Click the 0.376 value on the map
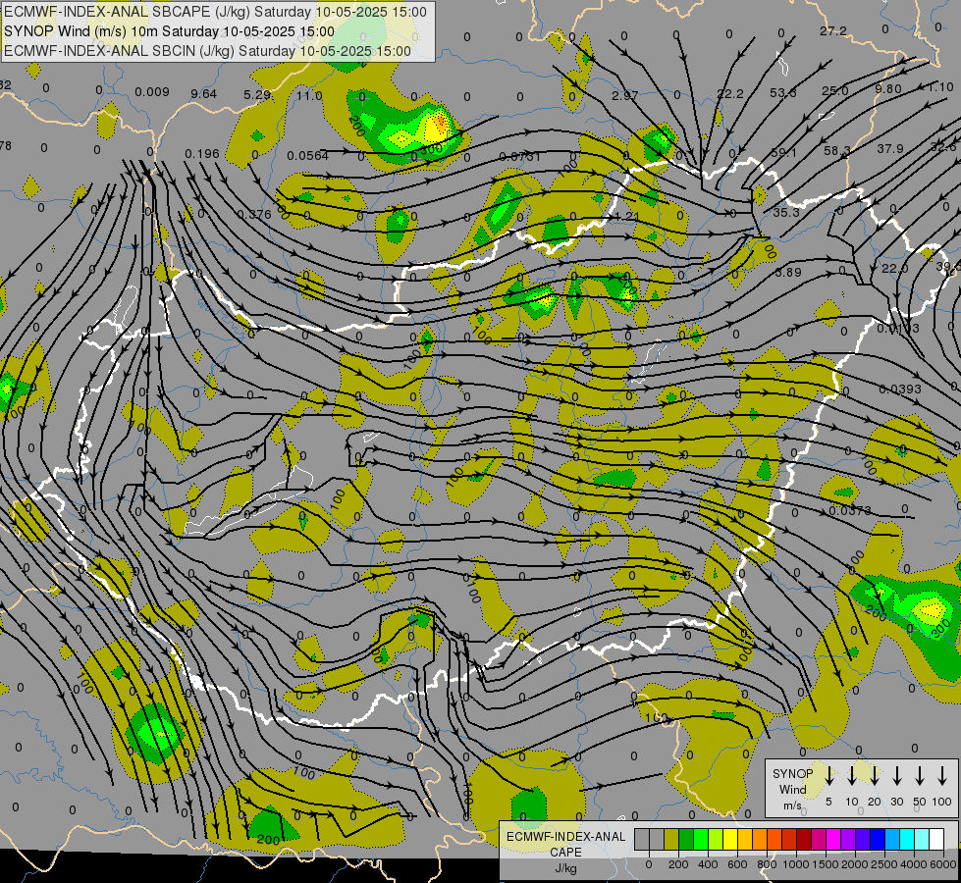 (x=253, y=215)
